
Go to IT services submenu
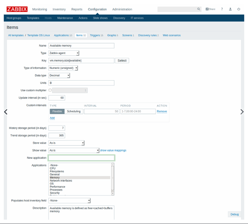137,18
